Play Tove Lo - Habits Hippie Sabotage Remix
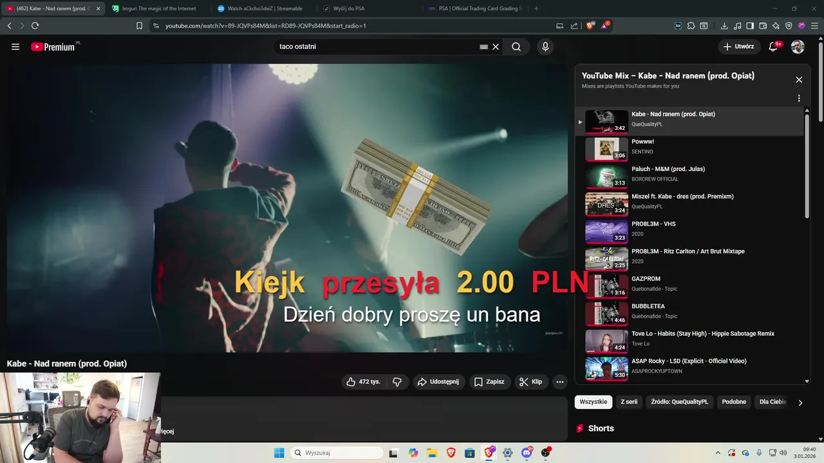Image resolution: width=824 pixels, height=463 pixels. coord(689,341)
